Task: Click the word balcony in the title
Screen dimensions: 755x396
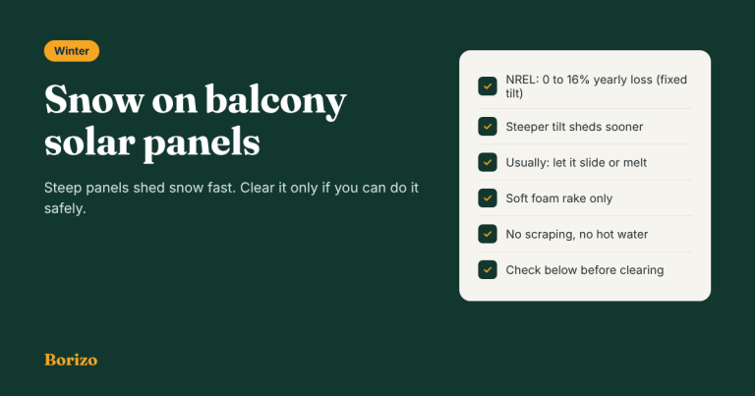Action: pyautogui.click(x=276, y=100)
